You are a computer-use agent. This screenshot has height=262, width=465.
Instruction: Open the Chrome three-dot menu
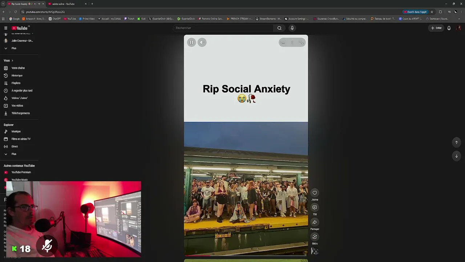[461, 12]
